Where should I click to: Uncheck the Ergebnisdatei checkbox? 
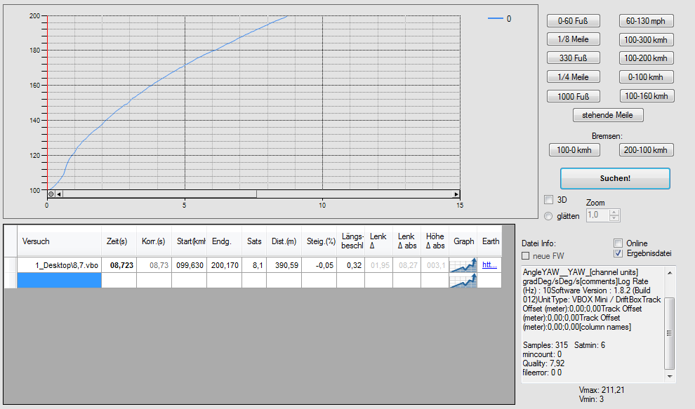pos(618,253)
